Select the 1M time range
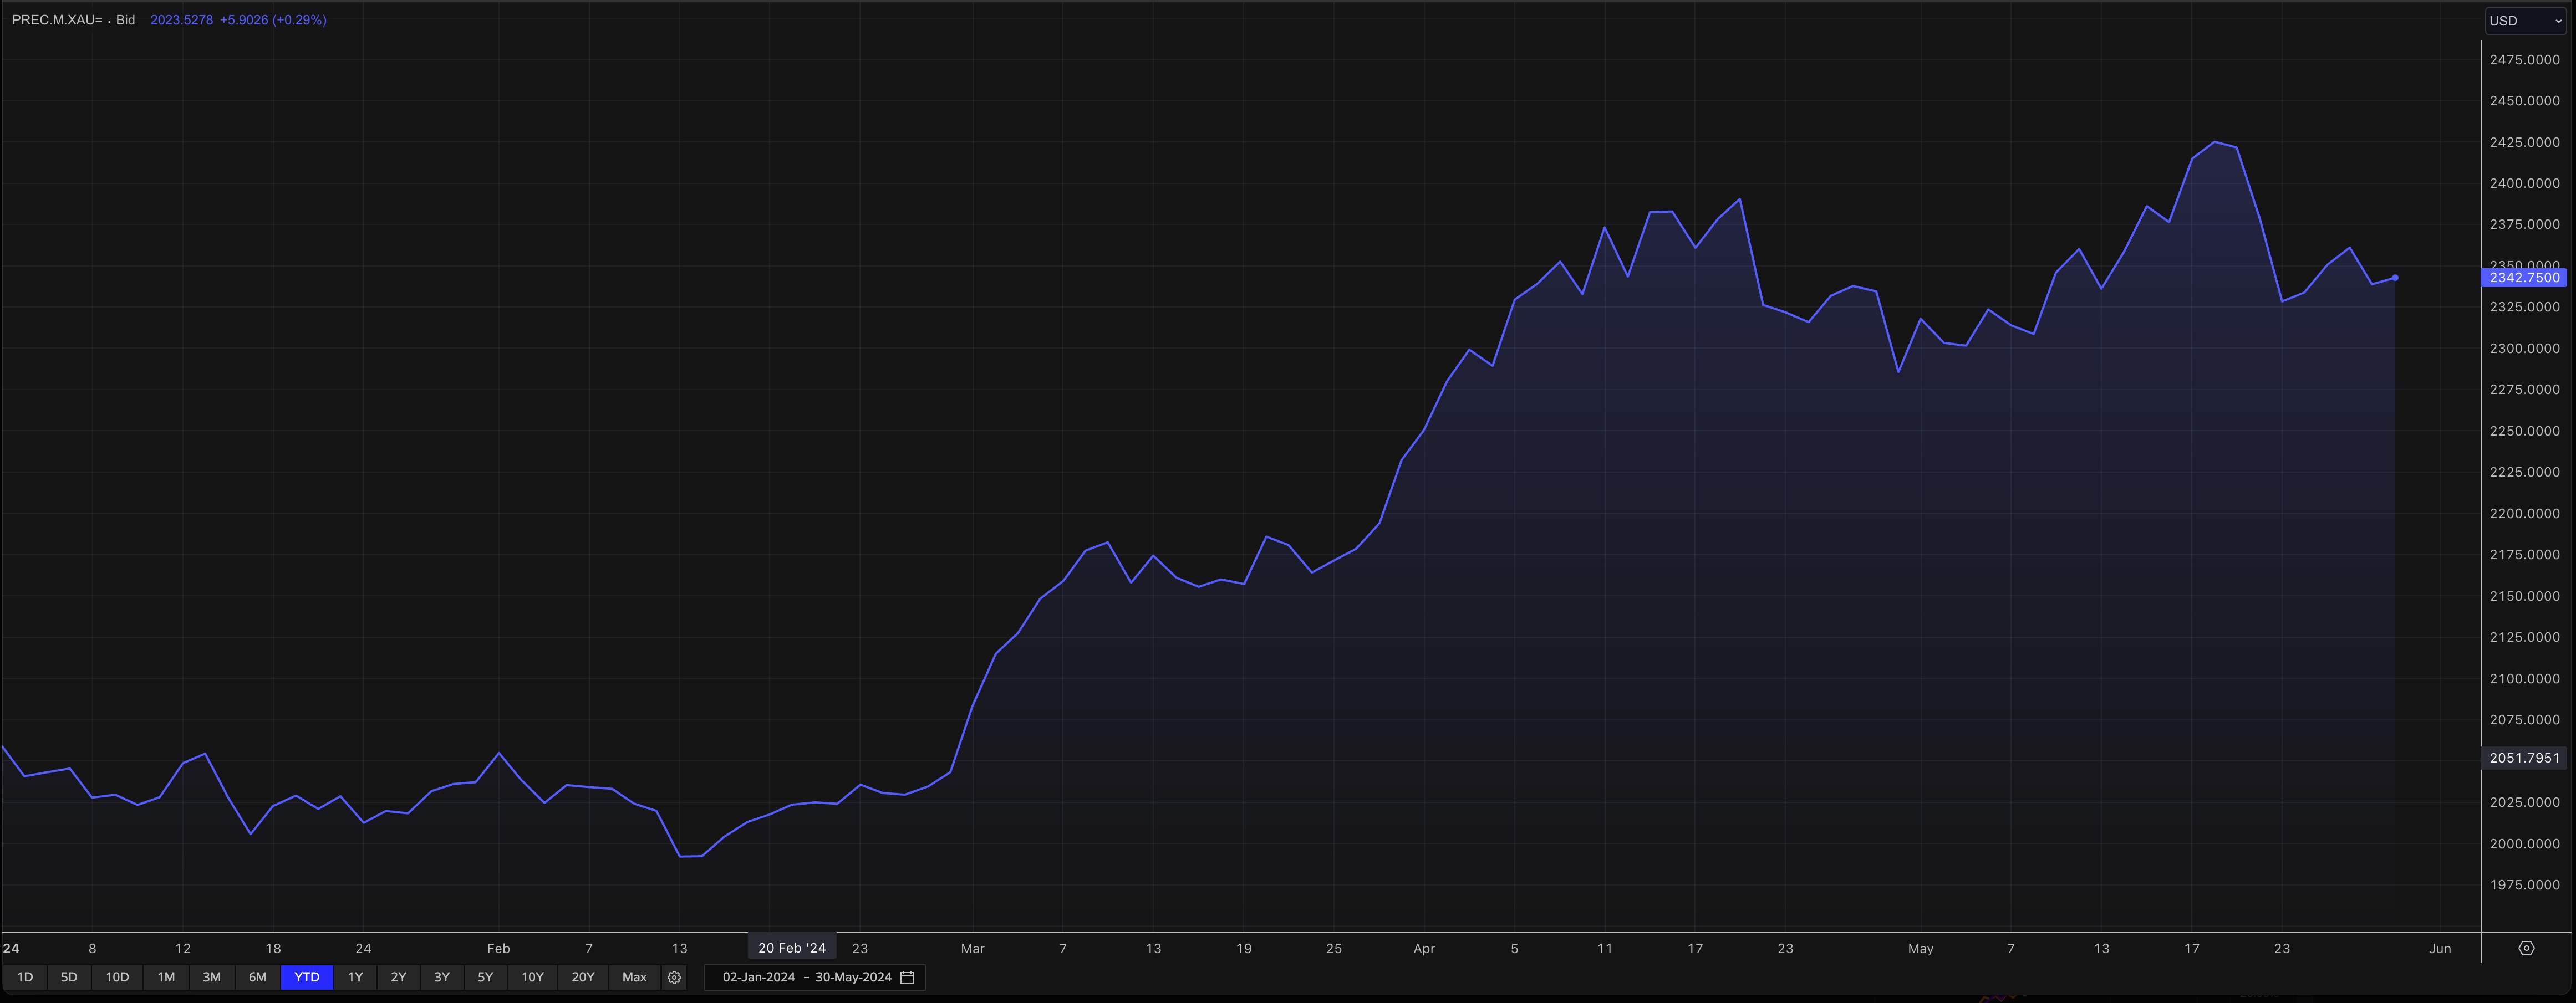 (166, 977)
